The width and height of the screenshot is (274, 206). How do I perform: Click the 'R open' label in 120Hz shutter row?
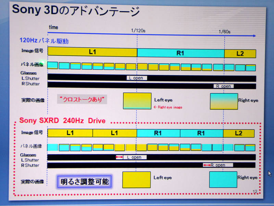click(224, 86)
